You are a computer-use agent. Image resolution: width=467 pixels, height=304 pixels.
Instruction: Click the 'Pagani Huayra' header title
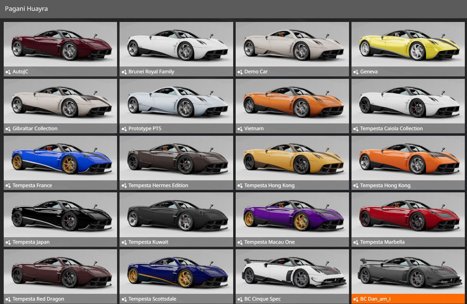click(x=26, y=9)
